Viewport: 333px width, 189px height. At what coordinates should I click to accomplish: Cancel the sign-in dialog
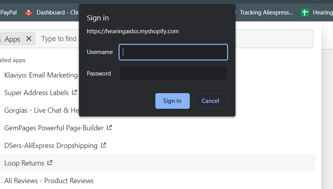pos(210,101)
